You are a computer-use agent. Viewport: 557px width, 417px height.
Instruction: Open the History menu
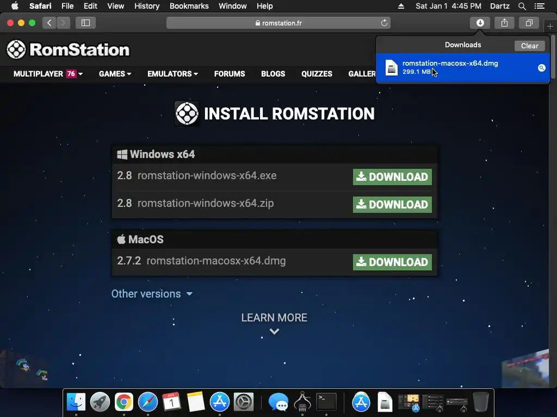pyautogui.click(x=147, y=6)
